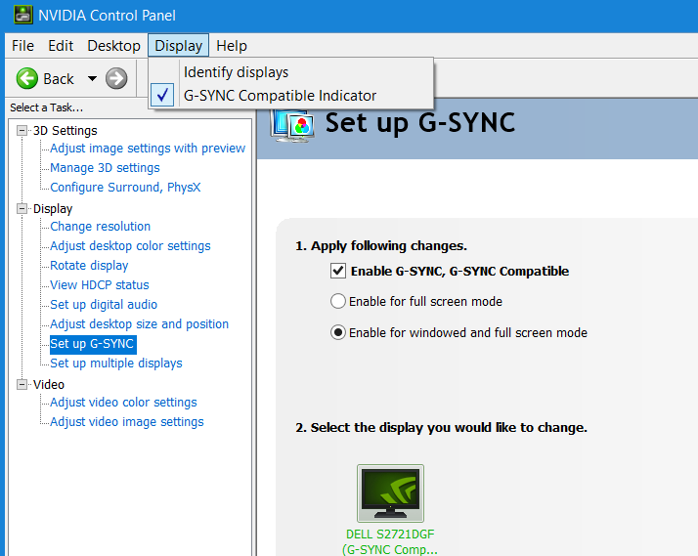Open the File menu
This screenshot has width=698, height=556.
(x=22, y=45)
